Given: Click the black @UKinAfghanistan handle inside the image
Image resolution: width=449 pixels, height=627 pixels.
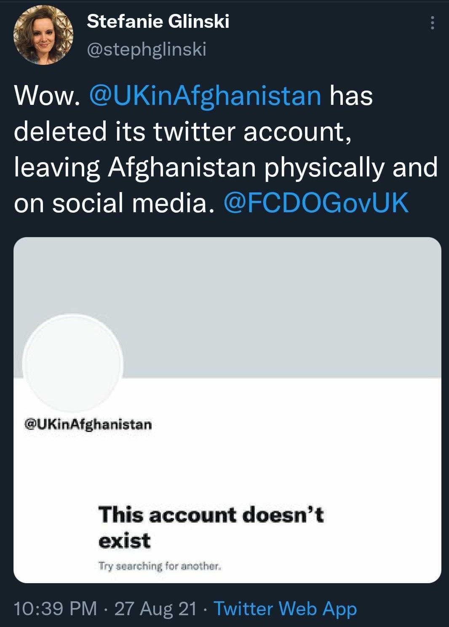Looking at the screenshot, I should pos(88,424).
